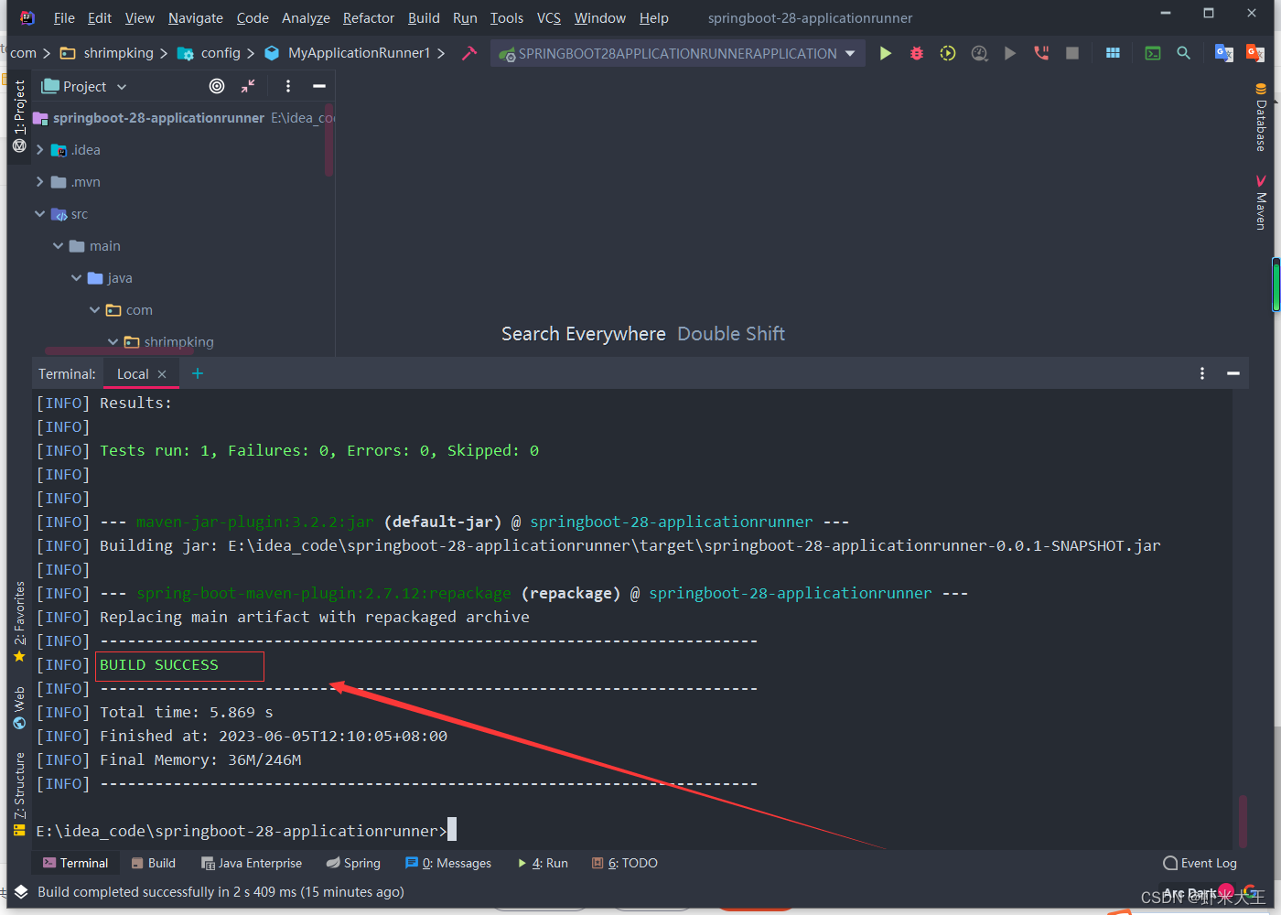1281x915 pixels.
Task: Run with Coverage using the yellow icon
Action: point(947,53)
